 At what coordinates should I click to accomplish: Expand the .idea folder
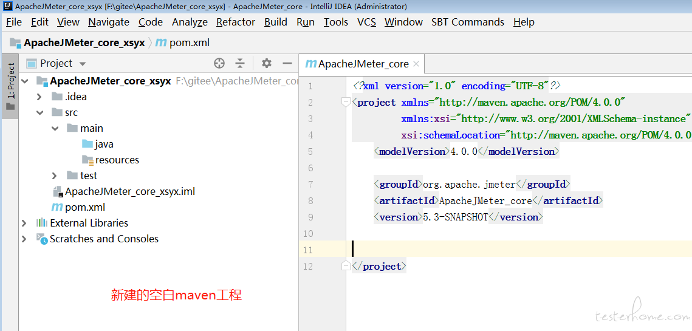39,97
